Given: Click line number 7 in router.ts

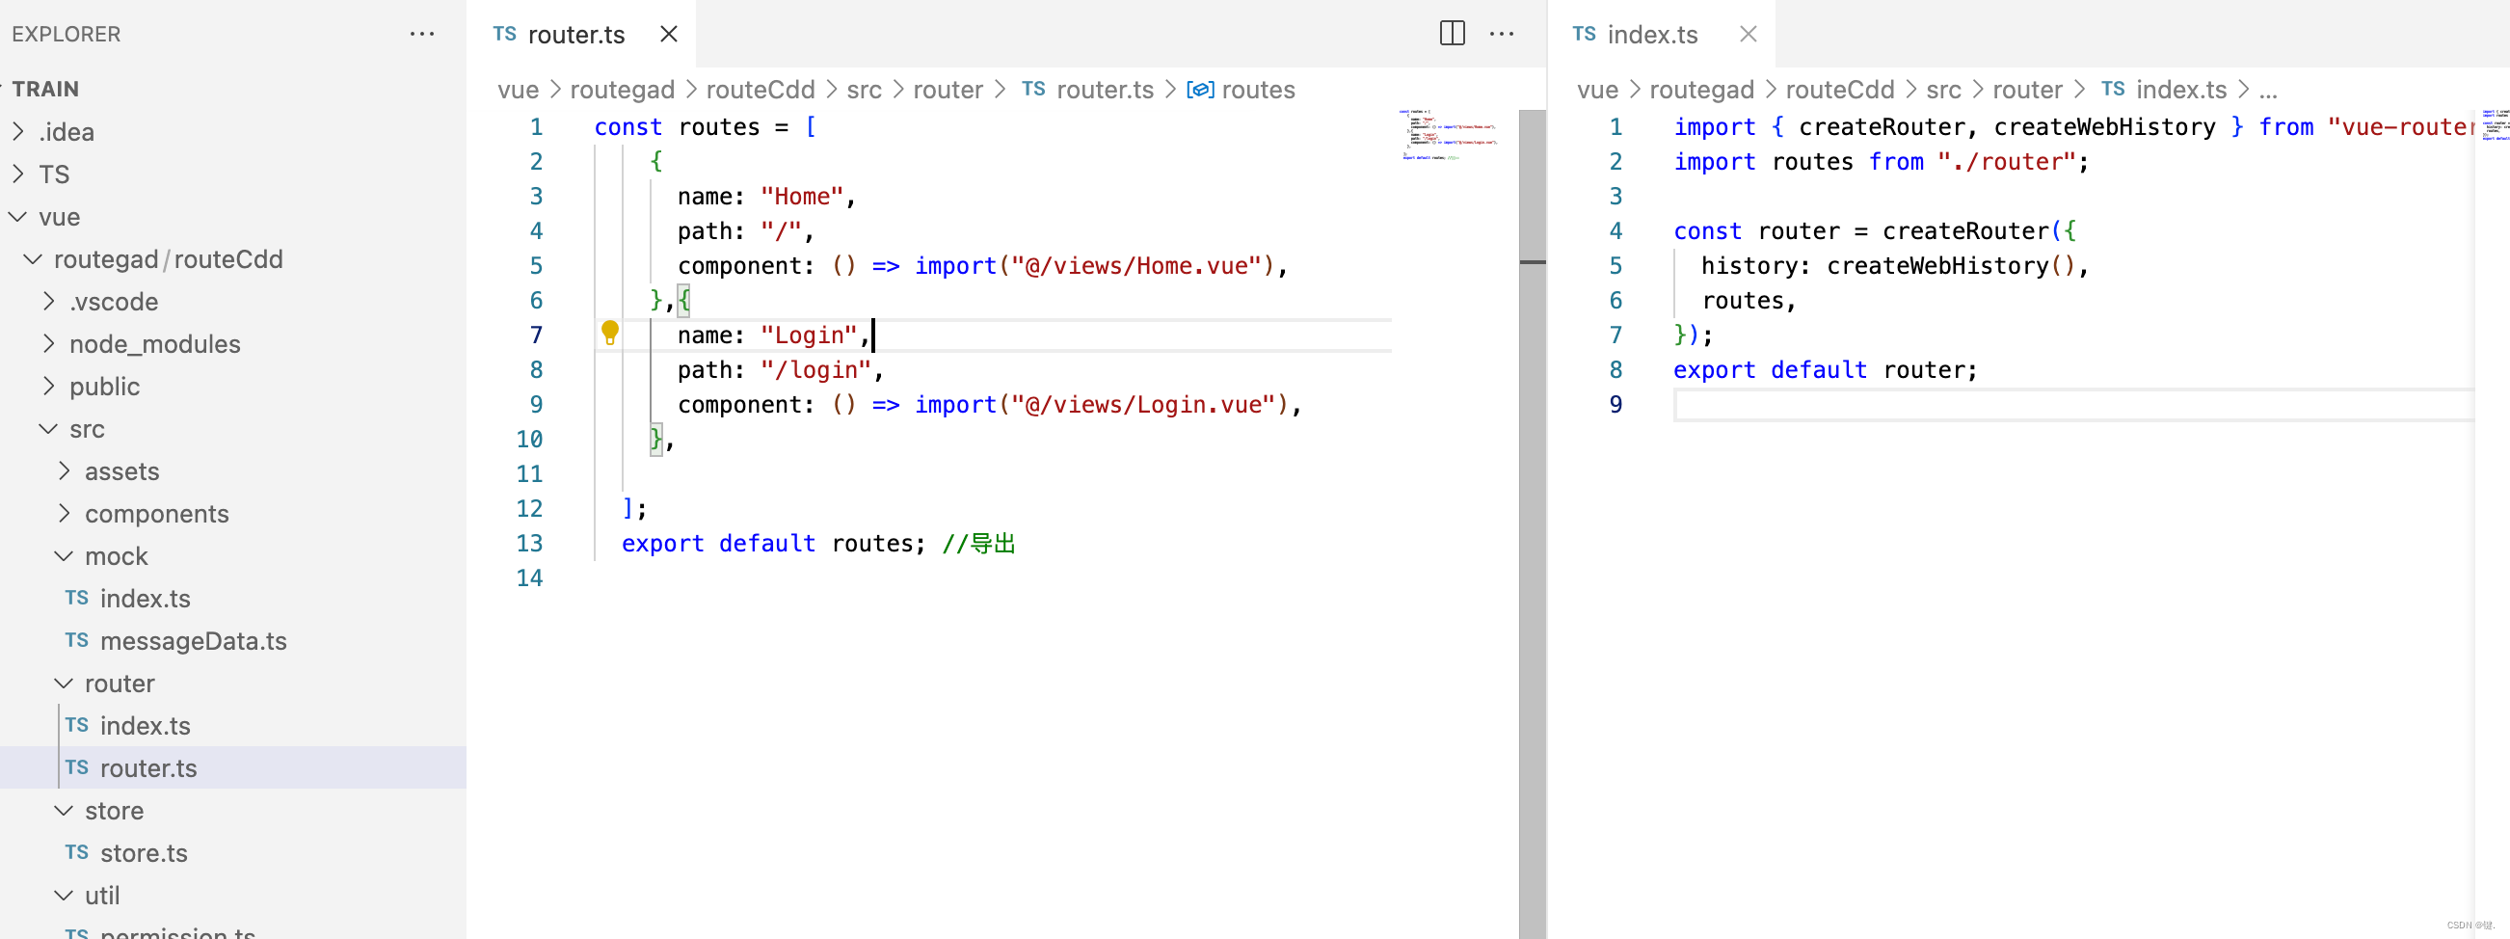Looking at the screenshot, I should (x=536, y=335).
